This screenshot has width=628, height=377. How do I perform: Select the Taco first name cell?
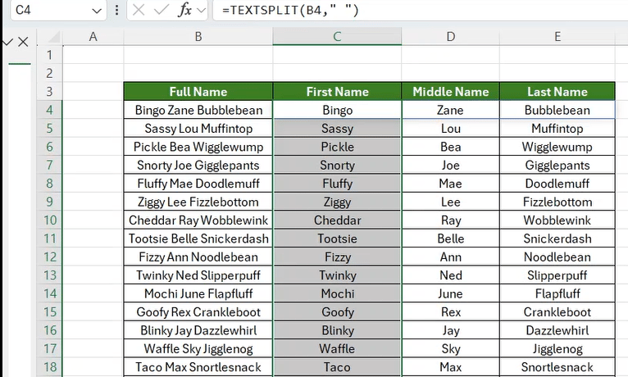(337, 367)
